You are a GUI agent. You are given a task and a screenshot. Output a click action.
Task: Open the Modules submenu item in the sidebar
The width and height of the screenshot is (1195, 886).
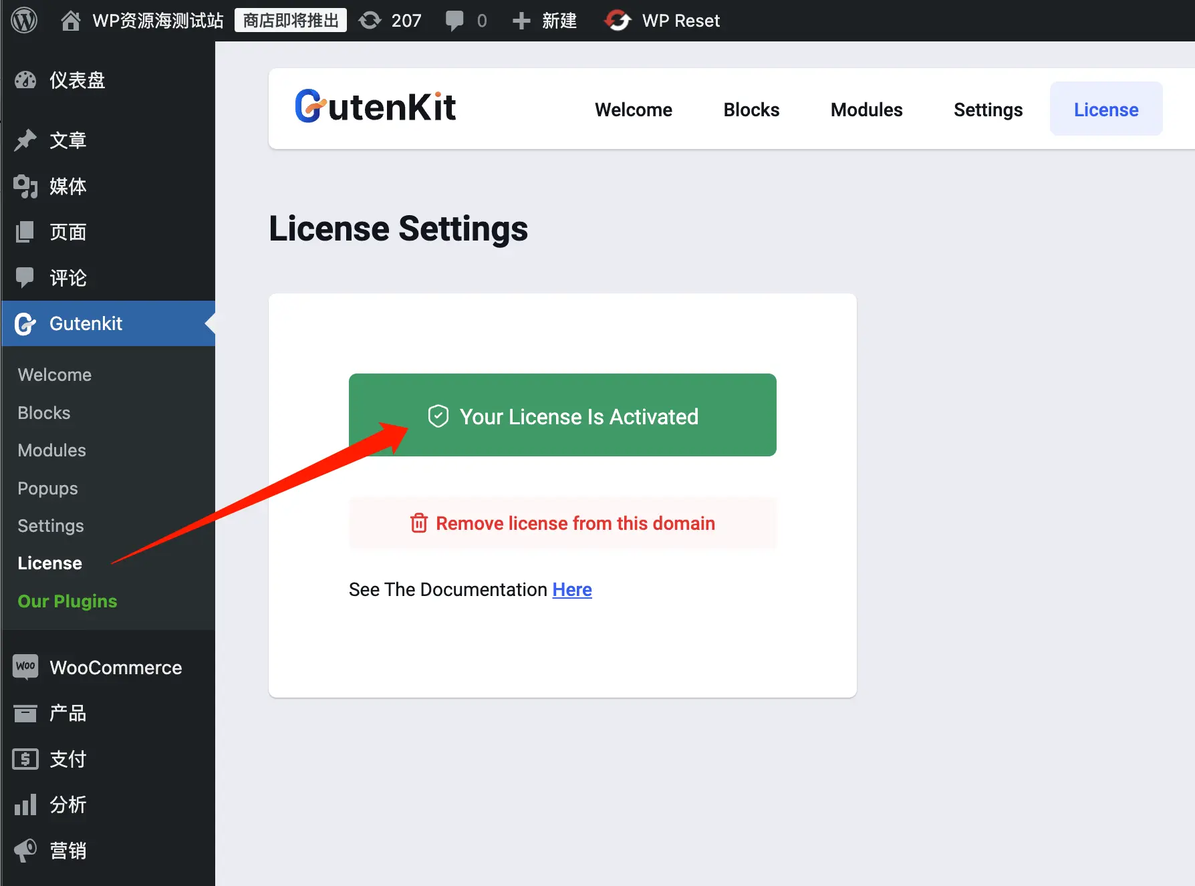(x=52, y=450)
